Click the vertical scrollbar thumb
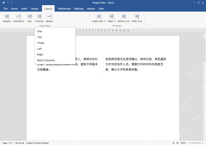The image size is (206, 145). point(204,50)
